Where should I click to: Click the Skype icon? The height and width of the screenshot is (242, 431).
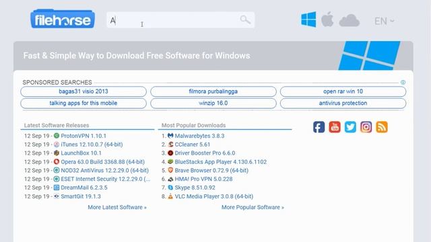170,188
